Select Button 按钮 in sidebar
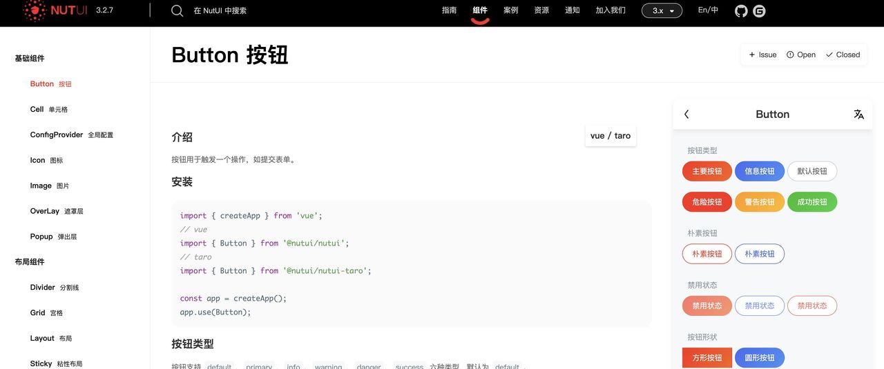Image resolution: width=884 pixels, height=369 pixels. click(x=51, y=84)
